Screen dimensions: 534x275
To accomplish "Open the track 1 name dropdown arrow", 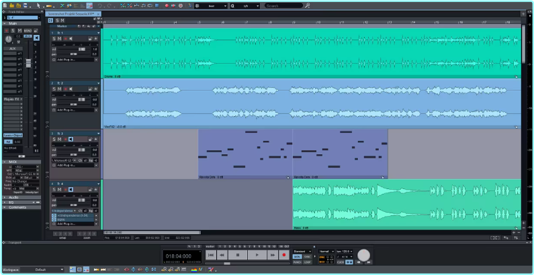I will [99, 33].
